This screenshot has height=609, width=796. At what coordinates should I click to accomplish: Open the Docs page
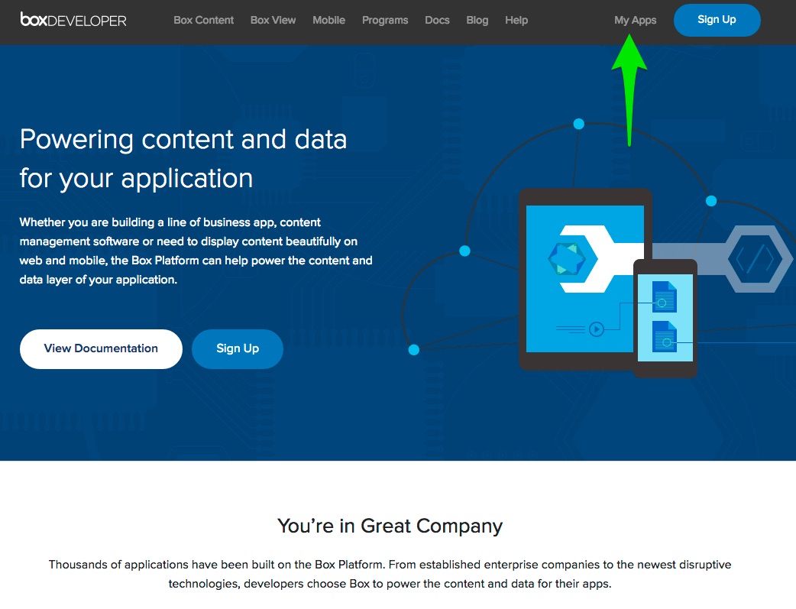point(437,21)
